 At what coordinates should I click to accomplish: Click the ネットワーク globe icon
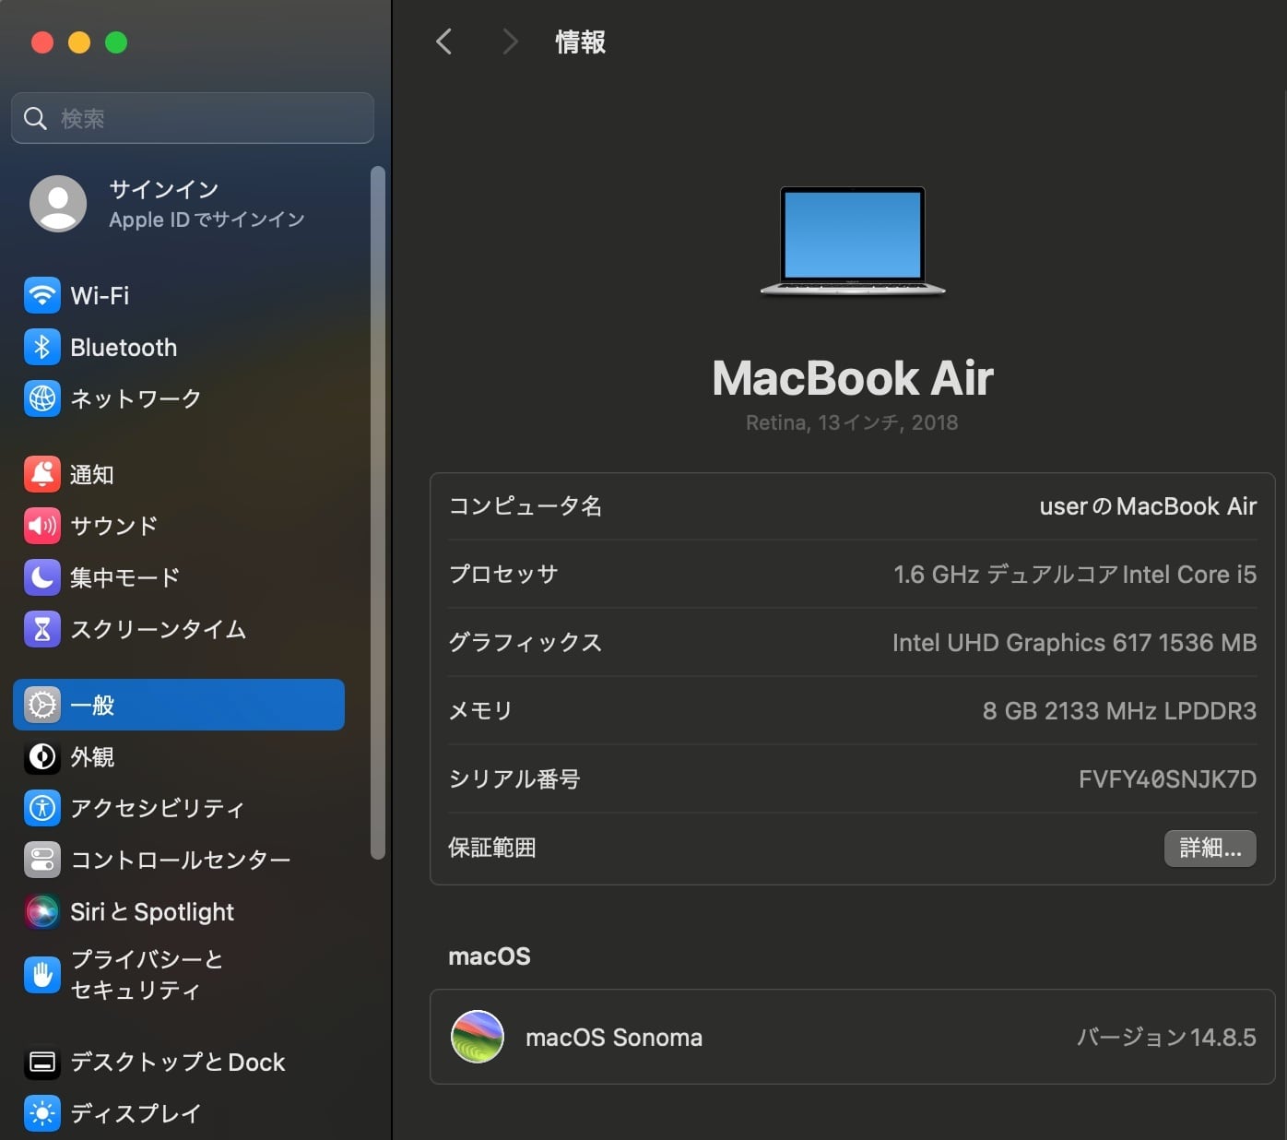coord(42,399)
